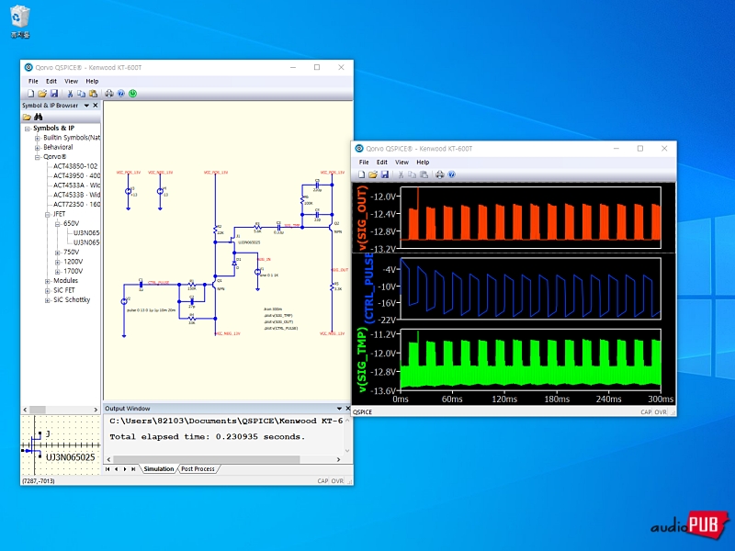Open View menu in waveform window
The image size is (735, 551).
tap(401, 163)
